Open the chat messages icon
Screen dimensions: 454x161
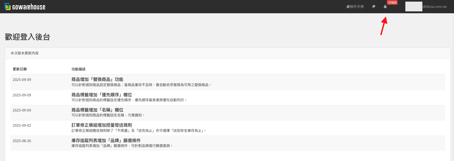tap(373, 6)
